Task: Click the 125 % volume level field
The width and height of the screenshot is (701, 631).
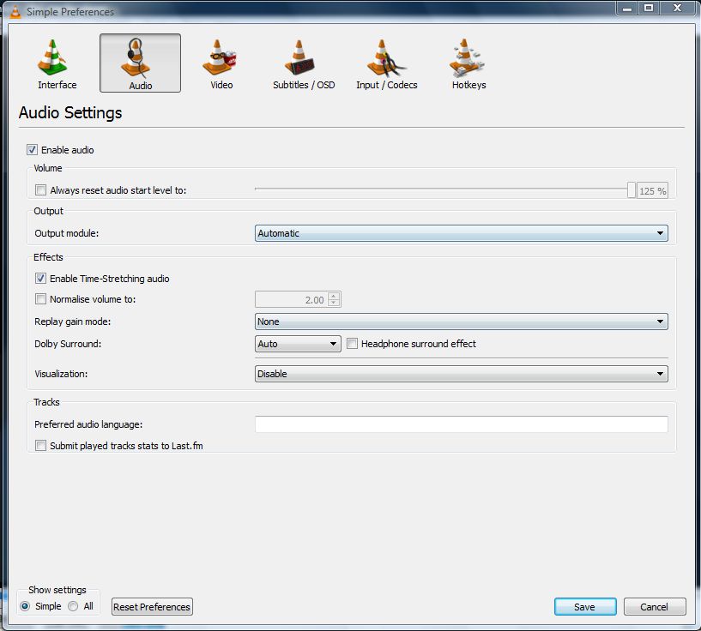Action: point(652,190)
